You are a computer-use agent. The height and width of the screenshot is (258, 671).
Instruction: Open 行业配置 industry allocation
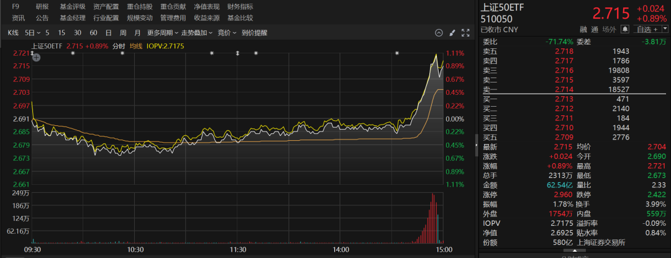[106, 18]
